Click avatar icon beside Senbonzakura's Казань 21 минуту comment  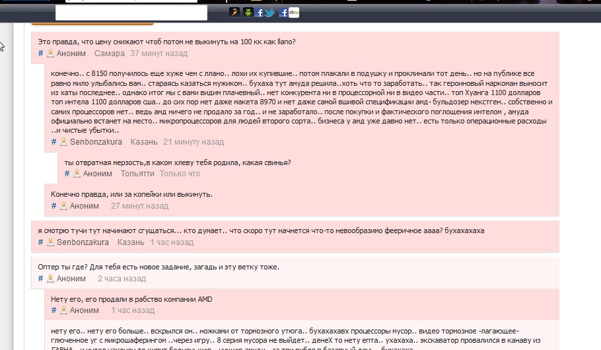click(x=63, y=142)
